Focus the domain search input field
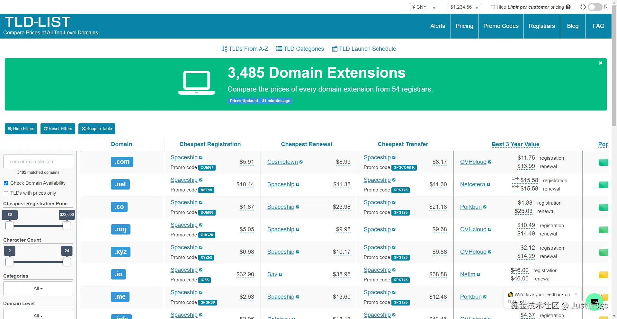 pyautogui.click(x=38, y=162)
